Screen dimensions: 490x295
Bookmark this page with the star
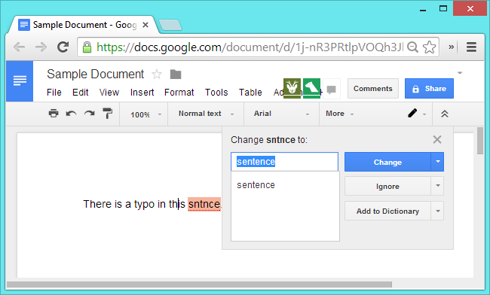pos(430,47)
